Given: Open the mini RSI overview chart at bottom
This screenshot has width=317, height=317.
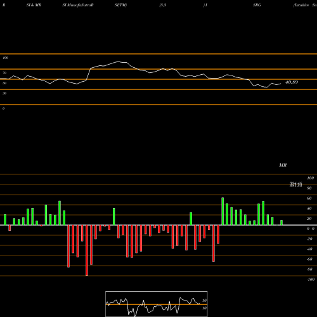Looking at the screenshot, I should pyautogui.click(x=157, y=304).
